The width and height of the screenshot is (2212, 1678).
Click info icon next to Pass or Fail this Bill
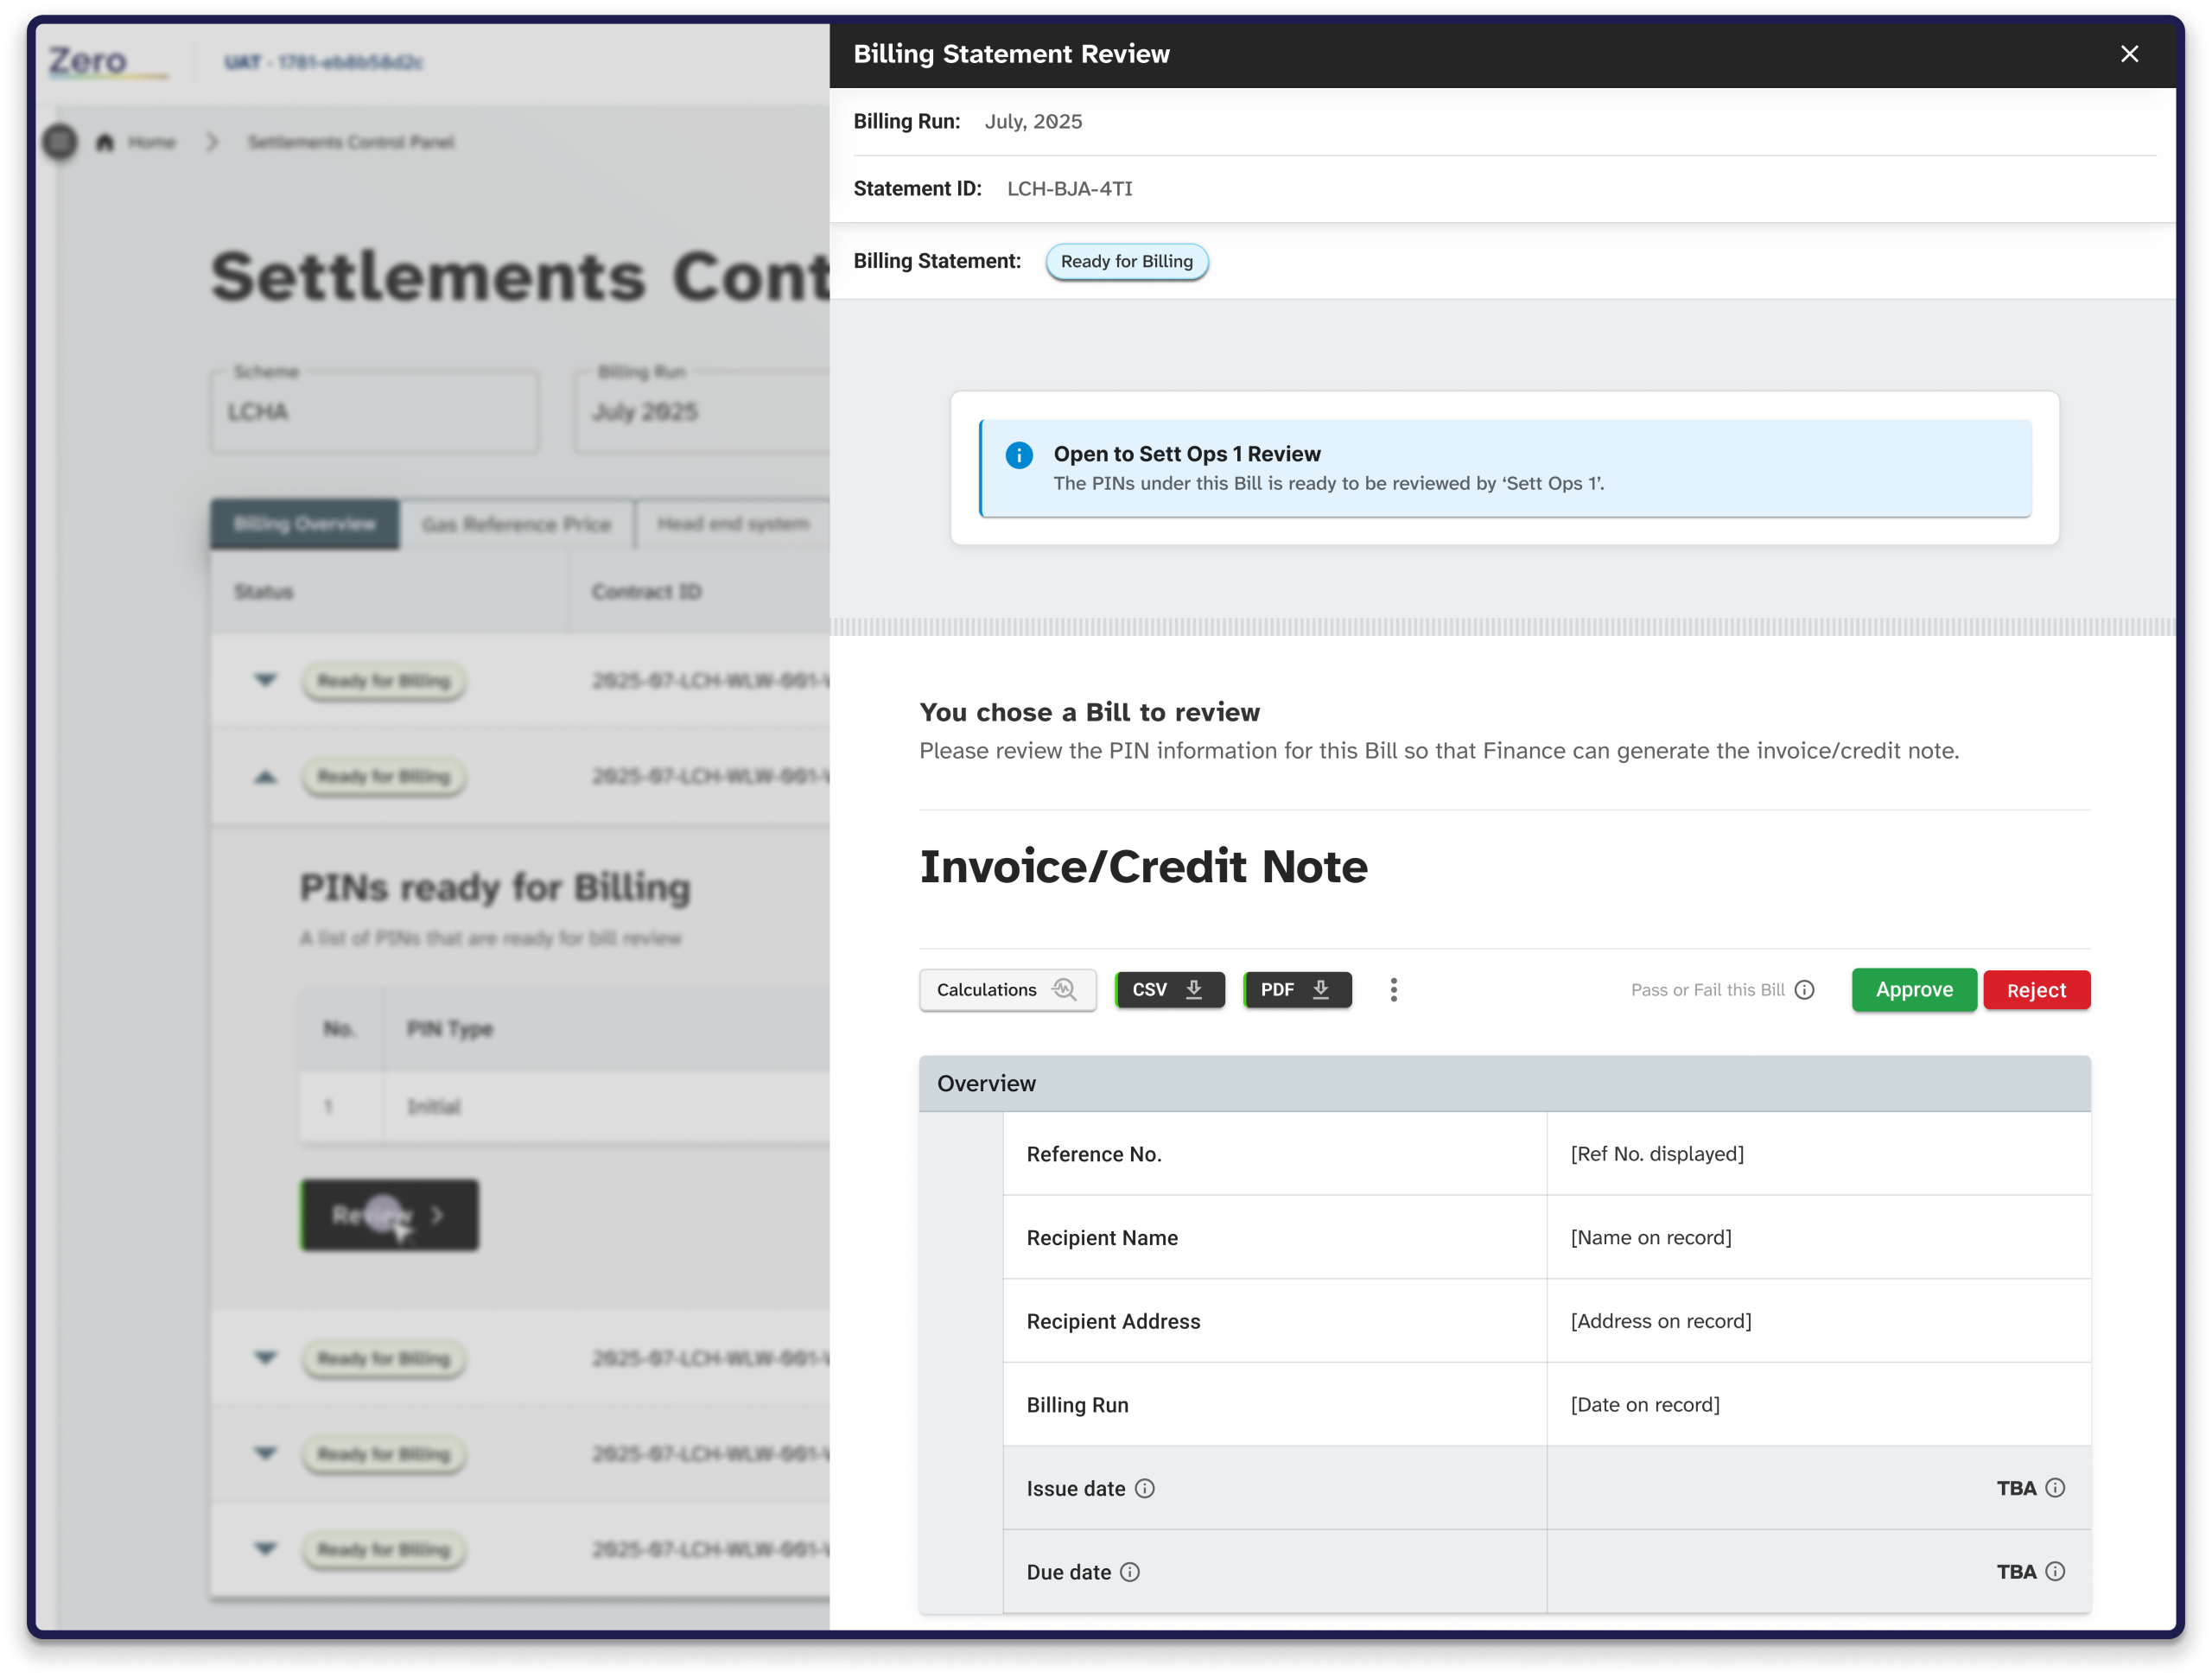click(1804, 989)
